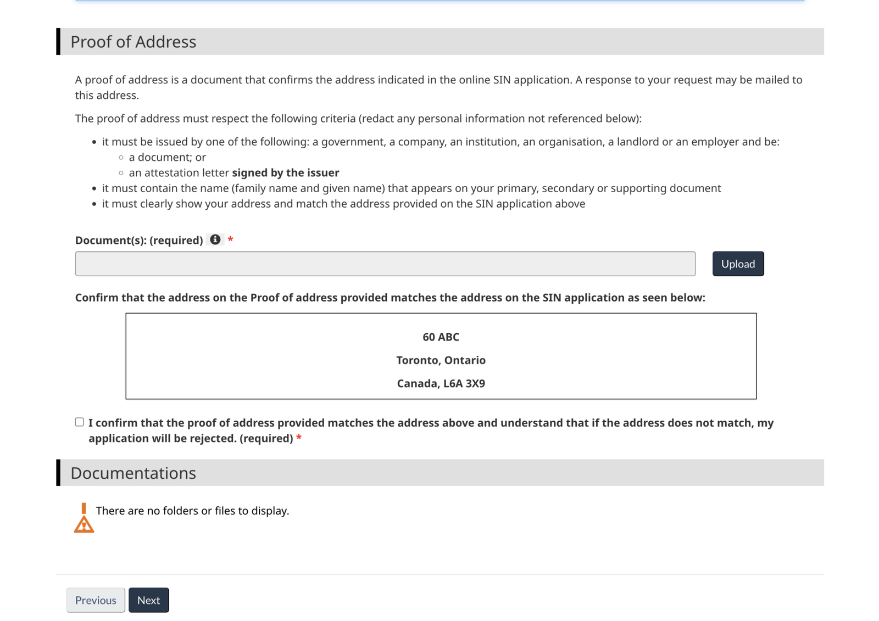Select the info circle icon for document requirements

215,239
